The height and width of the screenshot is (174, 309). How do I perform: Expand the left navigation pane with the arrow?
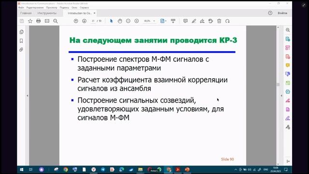(28, 96)
